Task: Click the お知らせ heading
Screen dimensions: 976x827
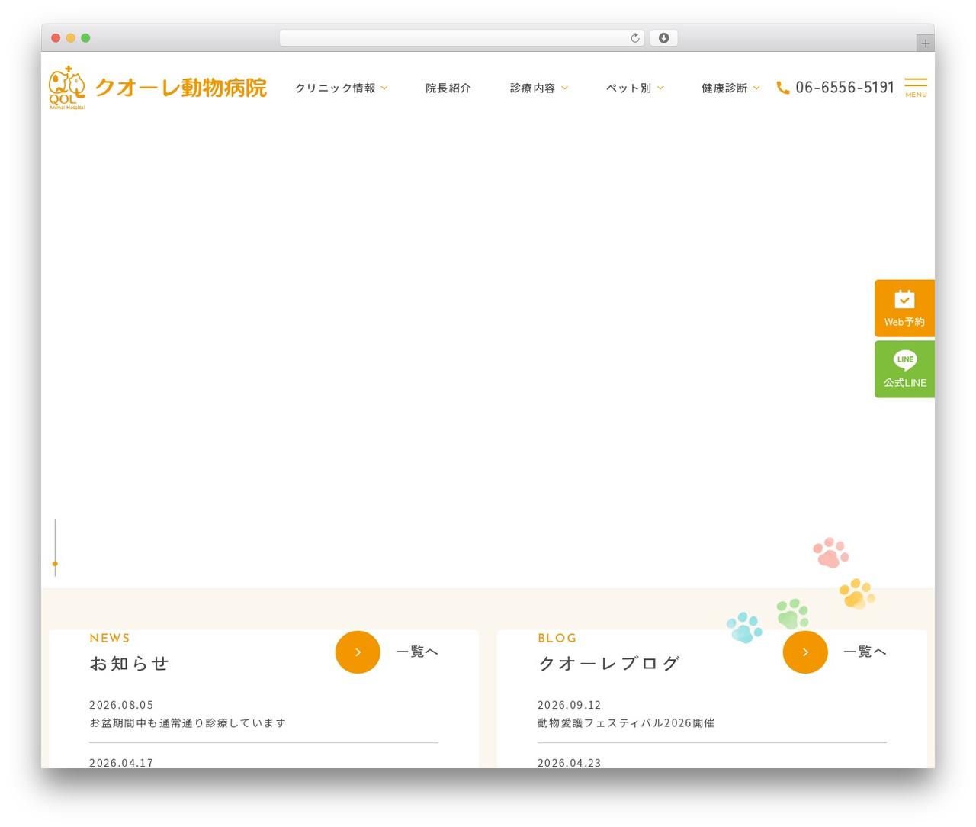Action: [130, 664]
